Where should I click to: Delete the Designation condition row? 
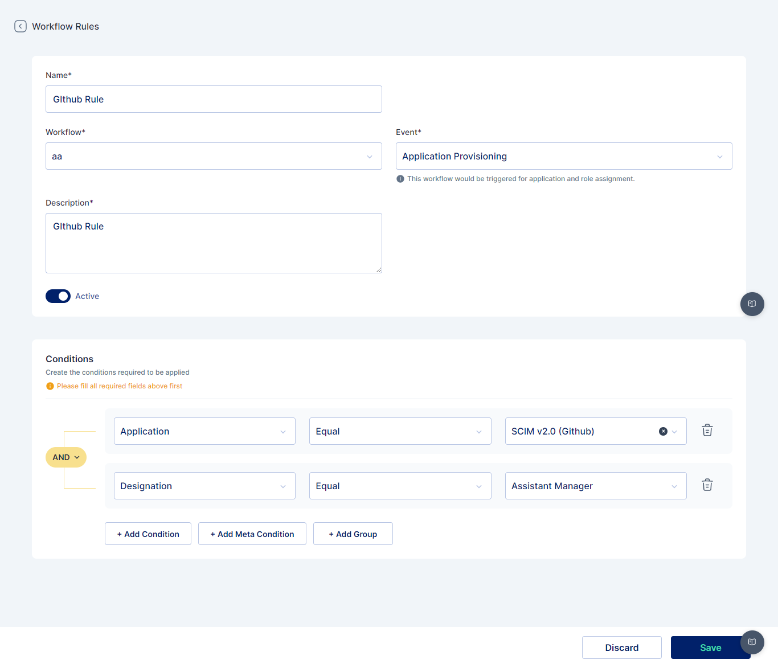pyautogui.click(x=707, y=485)
